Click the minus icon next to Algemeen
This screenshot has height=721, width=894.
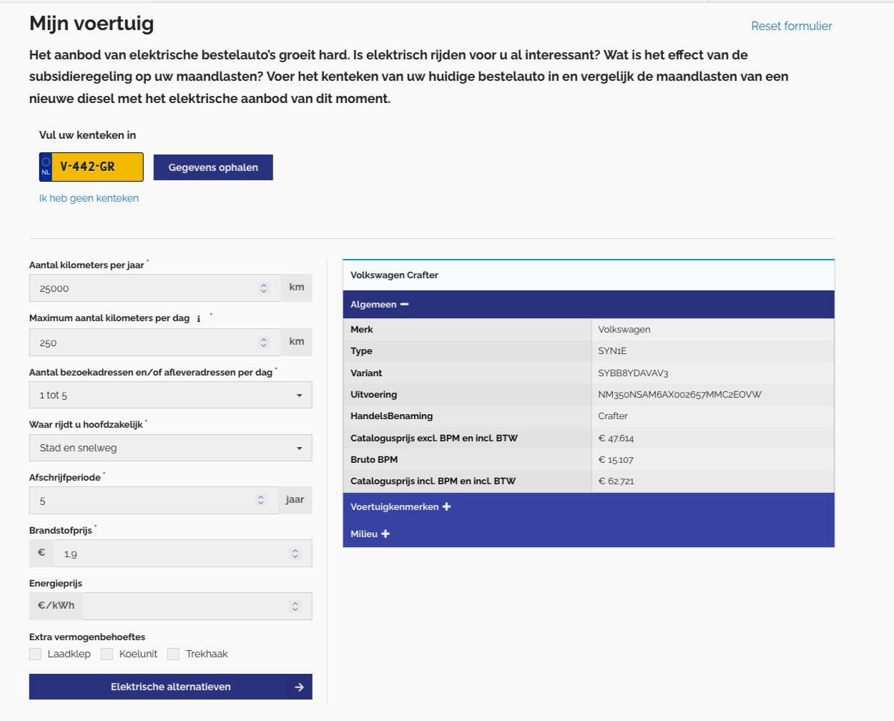tap(404, 304)
